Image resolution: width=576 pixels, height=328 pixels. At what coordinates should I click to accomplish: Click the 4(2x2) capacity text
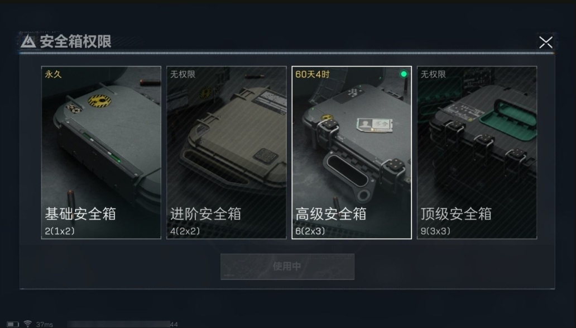(x=185, y=231)
